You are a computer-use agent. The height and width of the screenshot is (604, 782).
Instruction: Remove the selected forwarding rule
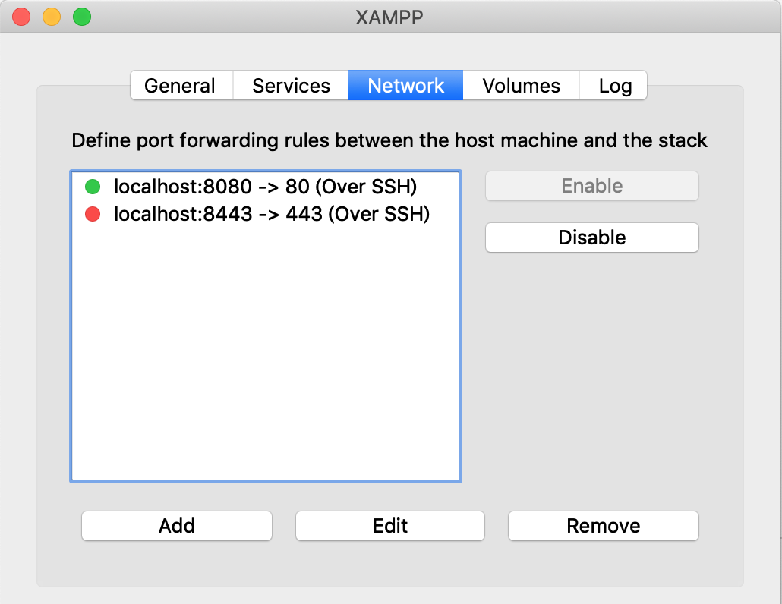604,526
